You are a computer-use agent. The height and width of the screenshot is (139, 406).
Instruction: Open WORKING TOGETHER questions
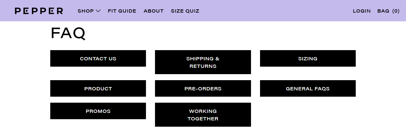(203, 115)
